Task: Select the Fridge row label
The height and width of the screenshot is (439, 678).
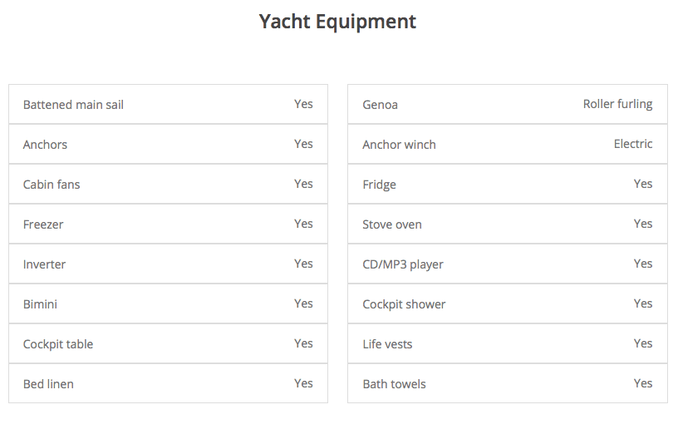Action: point(379,185)
